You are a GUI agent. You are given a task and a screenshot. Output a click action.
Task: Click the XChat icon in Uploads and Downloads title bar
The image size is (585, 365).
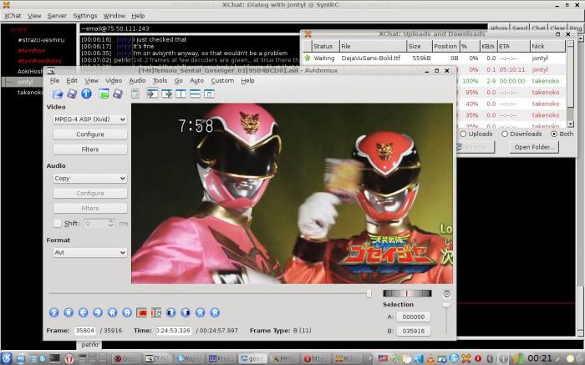(x=308, y=34)
